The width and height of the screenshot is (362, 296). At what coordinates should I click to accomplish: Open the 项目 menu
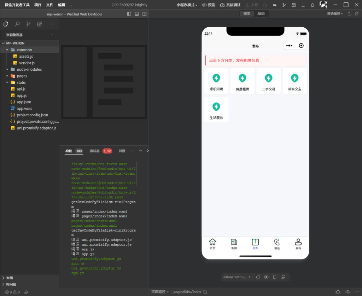click(38, 5)
